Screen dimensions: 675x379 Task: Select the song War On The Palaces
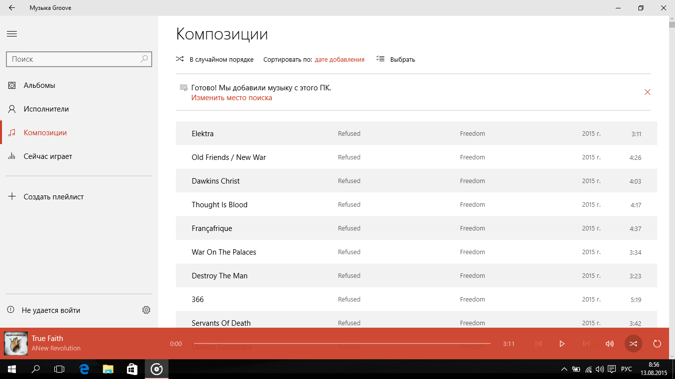tap(416, 252)
